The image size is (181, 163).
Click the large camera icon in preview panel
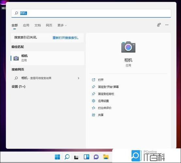pyautogui.click(x=128, y=47)
